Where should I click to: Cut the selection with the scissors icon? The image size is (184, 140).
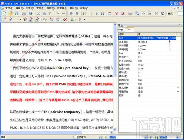click(x=39, y=13)
